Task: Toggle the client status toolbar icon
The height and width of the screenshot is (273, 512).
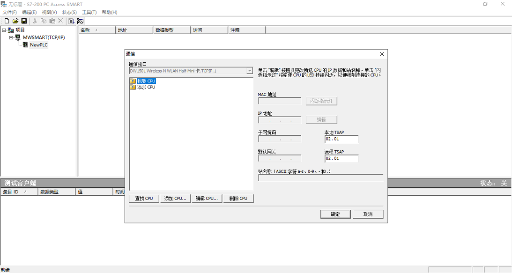Action: (x=80, y=21)
